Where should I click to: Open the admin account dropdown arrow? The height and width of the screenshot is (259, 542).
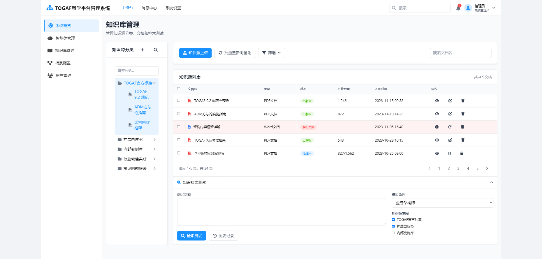[x=494, y=8]
